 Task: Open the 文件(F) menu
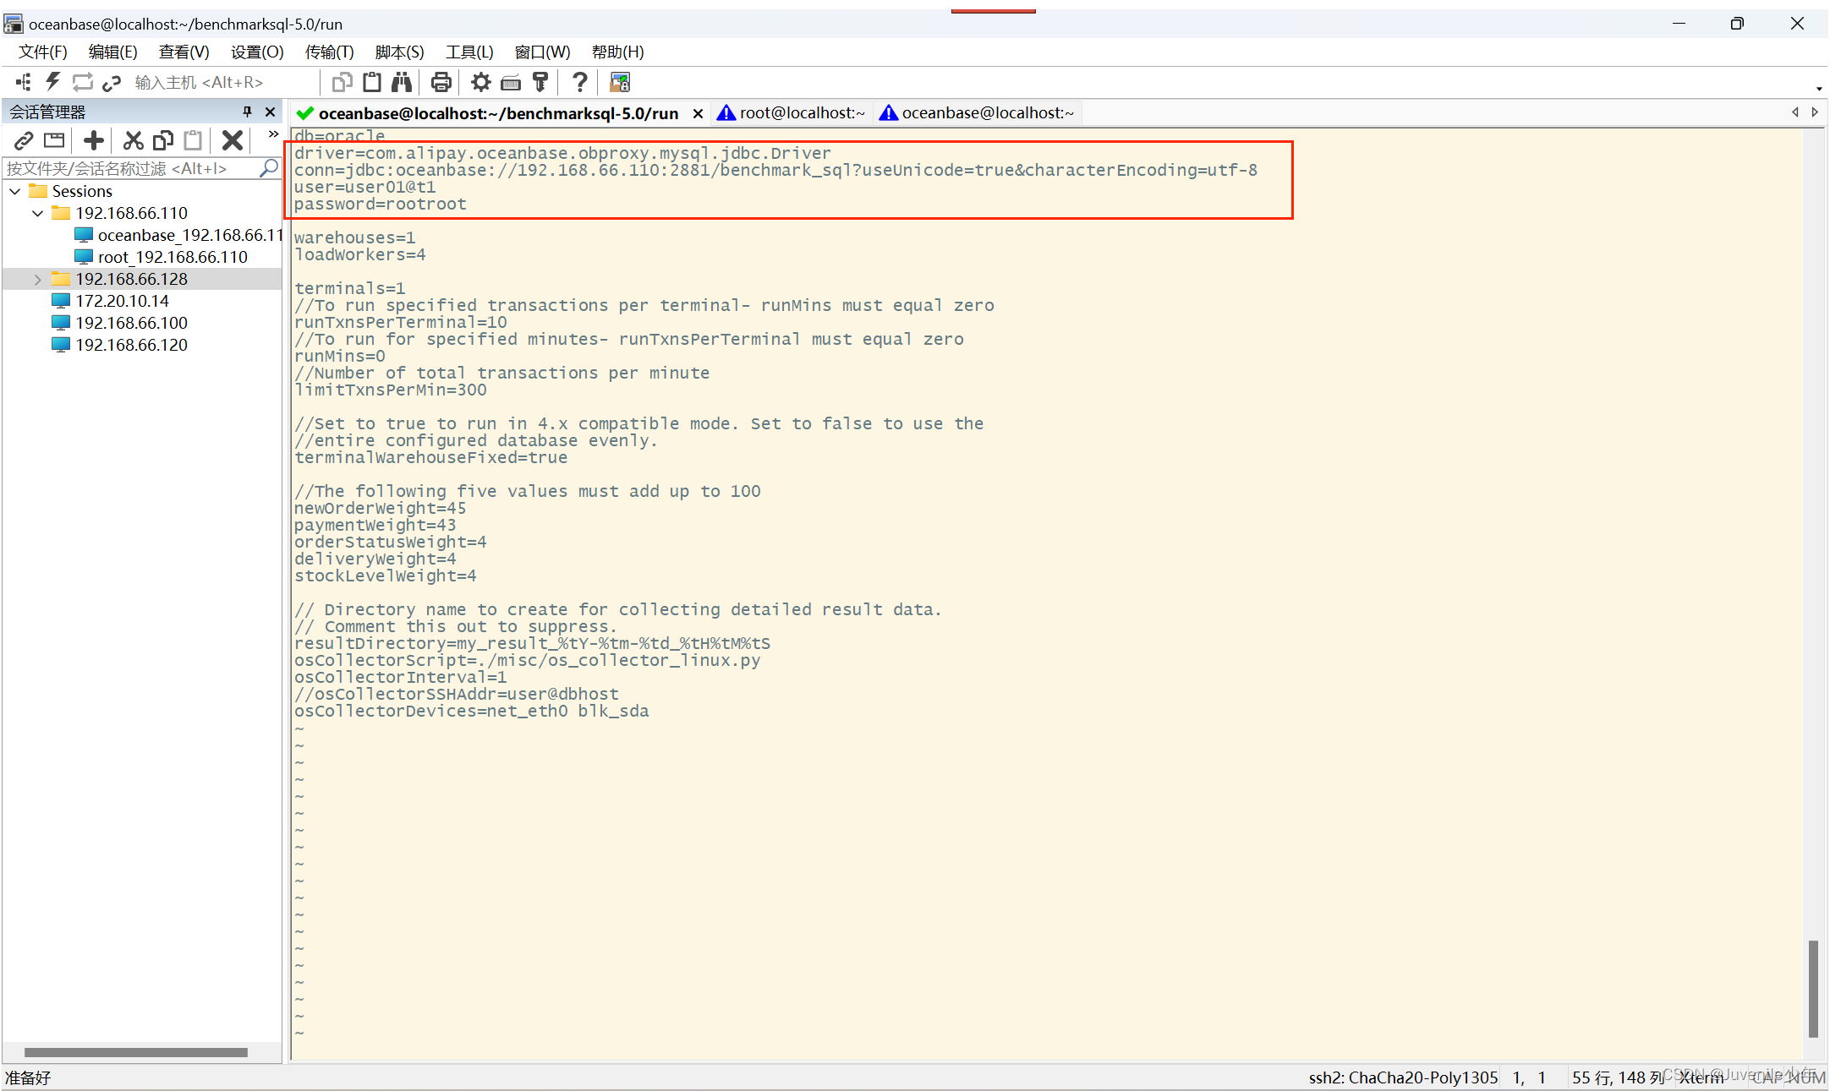pos(43,52)
